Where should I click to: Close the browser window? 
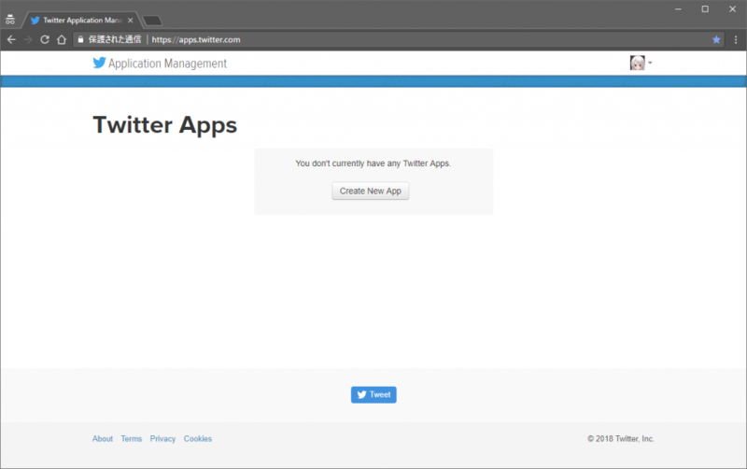tap(733, 9)
